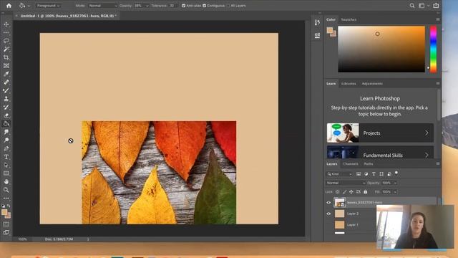Open the Learn panel flyout menu
This screenshot has width=458, height=258.
437,83
